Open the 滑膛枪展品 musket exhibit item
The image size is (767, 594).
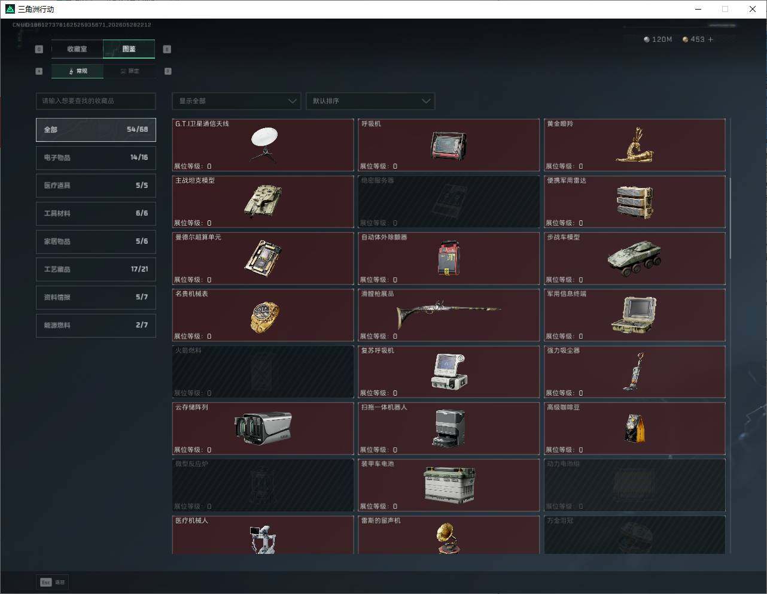[449, 315]
